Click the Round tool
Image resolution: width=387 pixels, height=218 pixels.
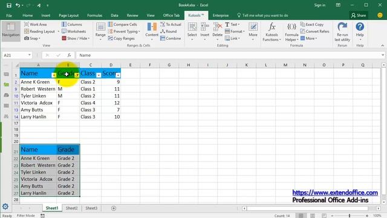[169, 31]
